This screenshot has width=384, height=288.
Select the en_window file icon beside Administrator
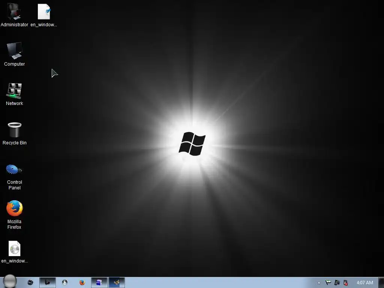click(43, 15)
